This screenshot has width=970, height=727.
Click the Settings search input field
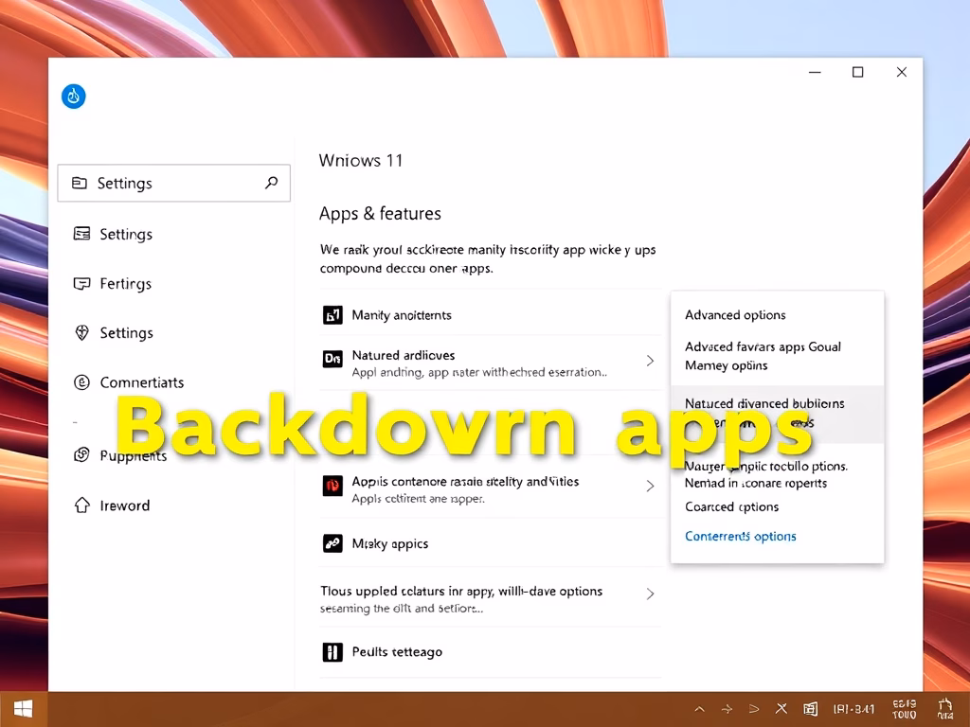174,183
